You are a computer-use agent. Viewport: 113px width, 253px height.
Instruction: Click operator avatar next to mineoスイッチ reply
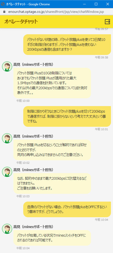[x=7, y=229]
